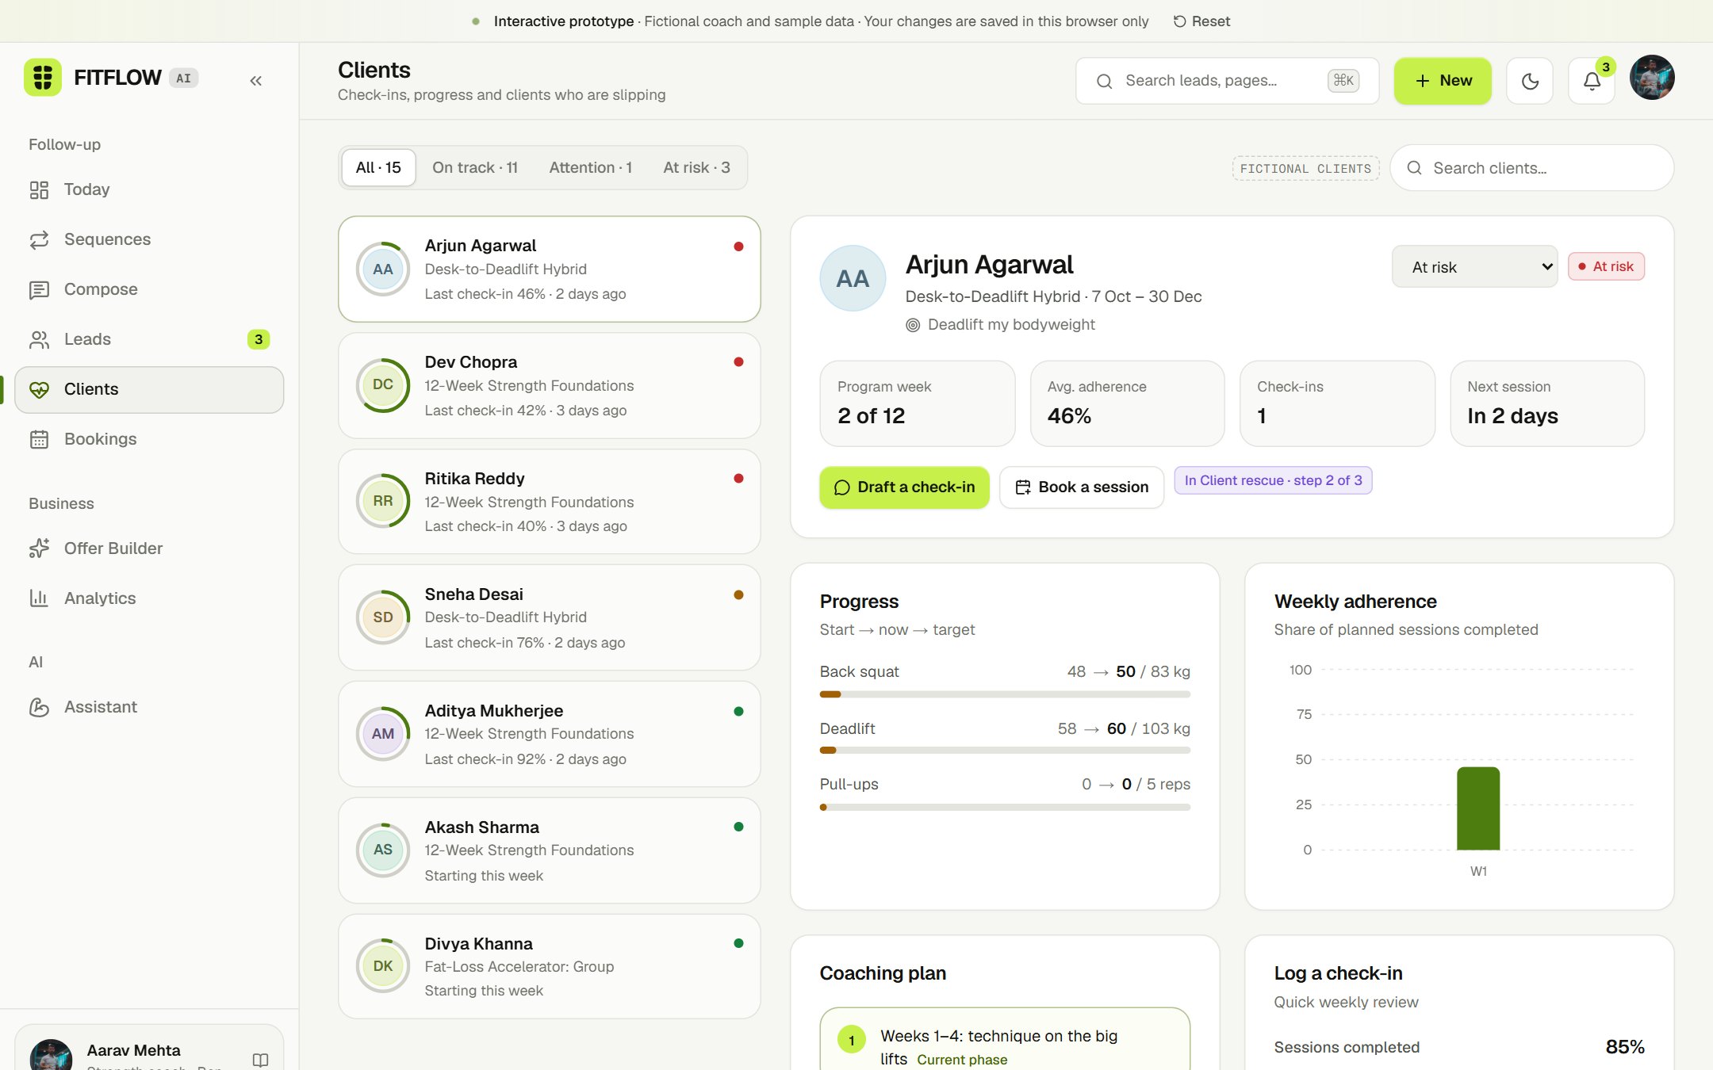Select Divya Khanna client card
1713x1070 pixels.
point(549,966)
